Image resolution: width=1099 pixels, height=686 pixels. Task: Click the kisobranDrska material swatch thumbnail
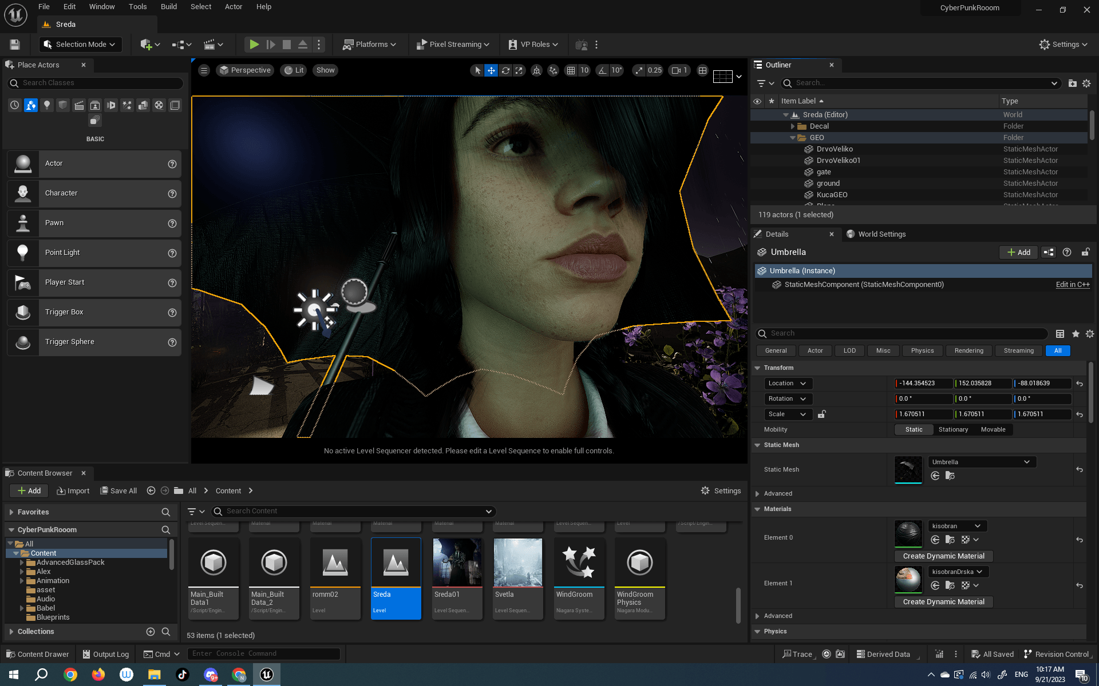pyautogui.click(x=908, y=580)
